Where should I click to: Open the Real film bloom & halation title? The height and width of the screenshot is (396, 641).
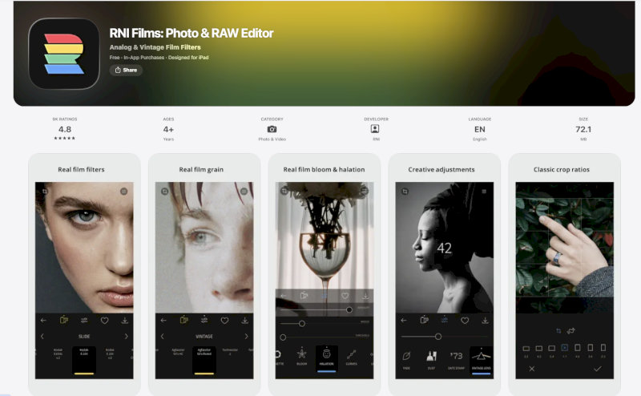tap(324, 169)
